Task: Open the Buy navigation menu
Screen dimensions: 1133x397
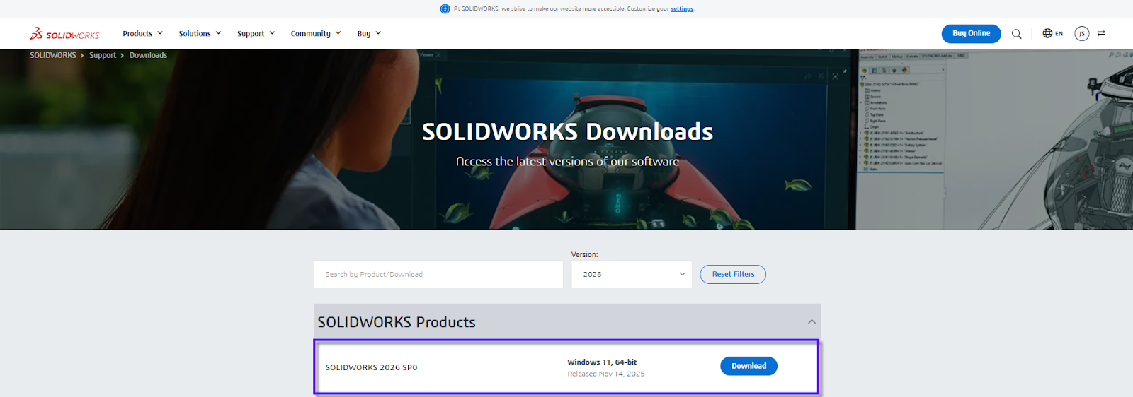Action: (x=369, y=34)
